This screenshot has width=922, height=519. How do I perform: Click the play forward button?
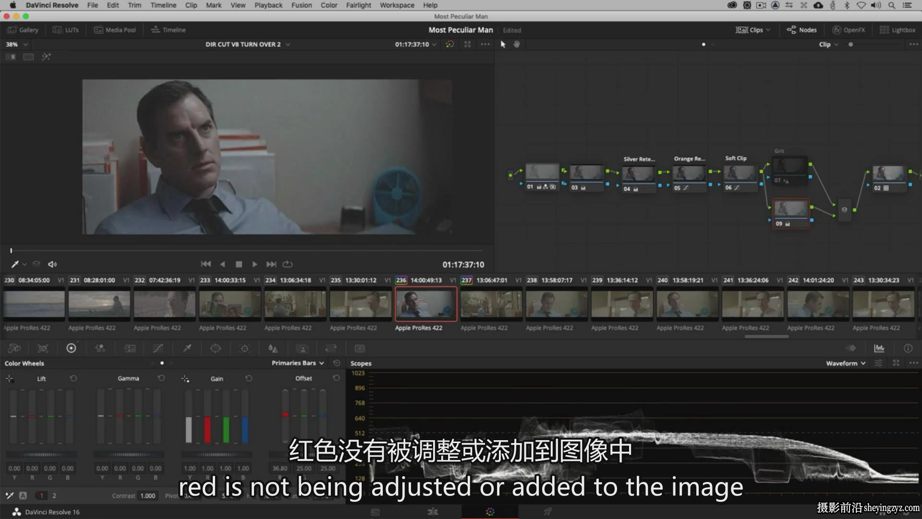(x=255, y=264)
